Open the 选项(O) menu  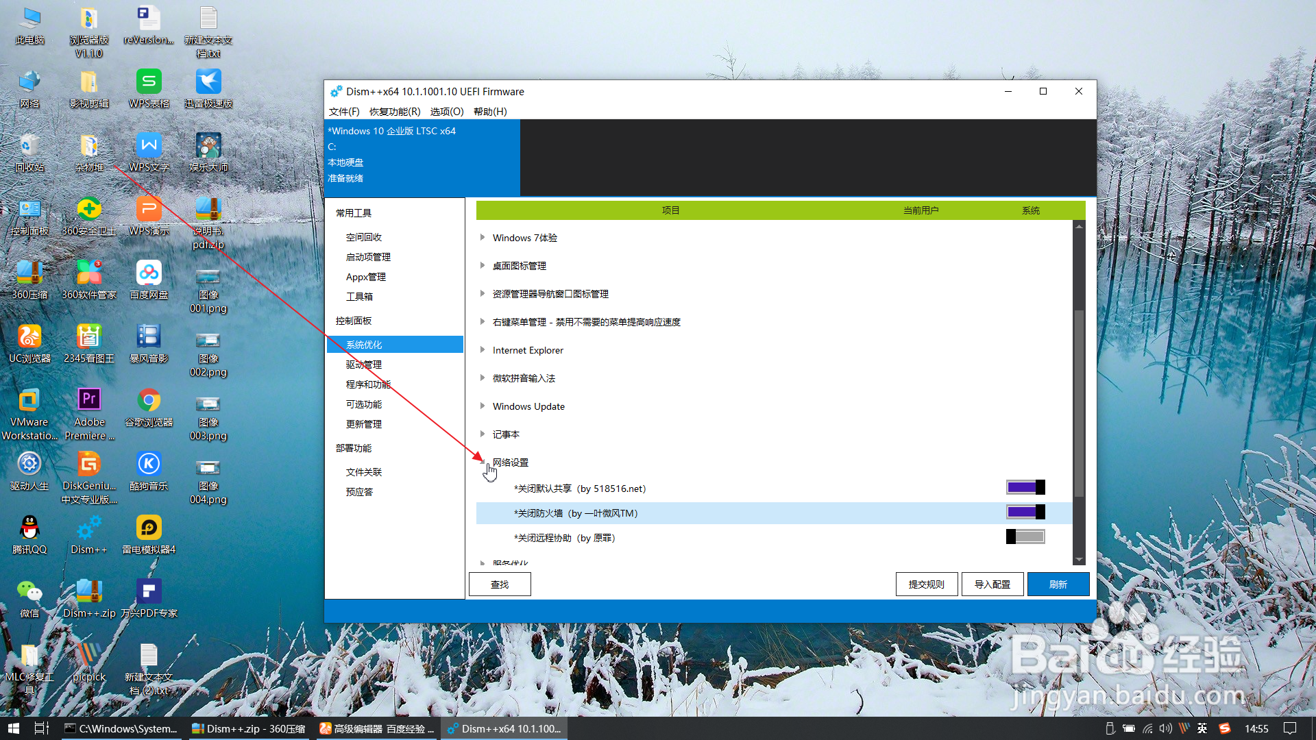coord(447,112)
